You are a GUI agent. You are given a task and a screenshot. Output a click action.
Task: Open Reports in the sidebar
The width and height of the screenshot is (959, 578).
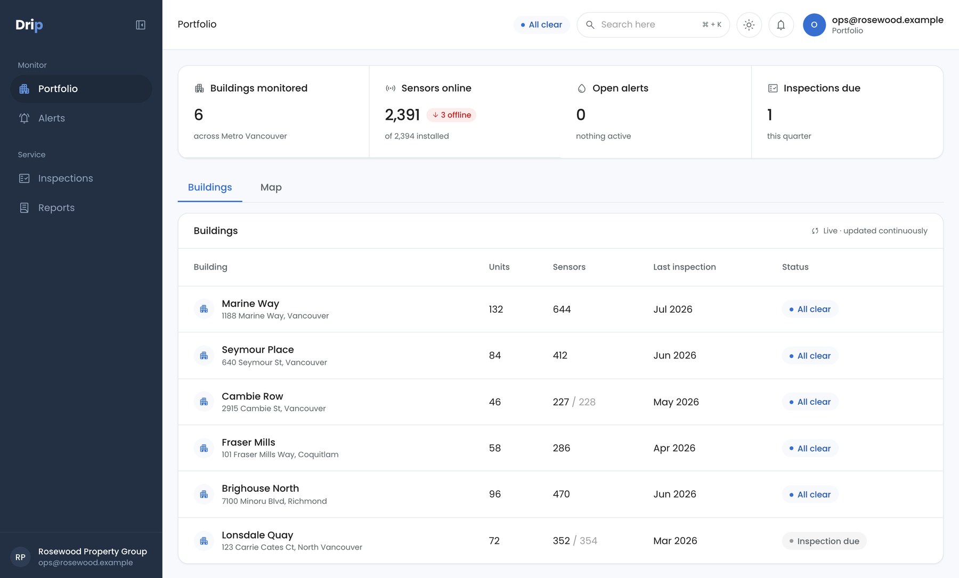(x=81, y=208)
